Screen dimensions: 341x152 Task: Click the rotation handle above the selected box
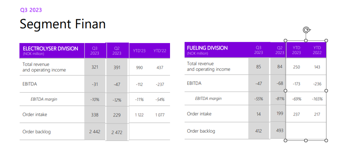pyautogui.click(x=306, y=30)
